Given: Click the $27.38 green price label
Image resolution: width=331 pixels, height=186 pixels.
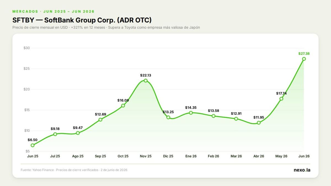Looking at the screenshot, I should coord(304,53).
